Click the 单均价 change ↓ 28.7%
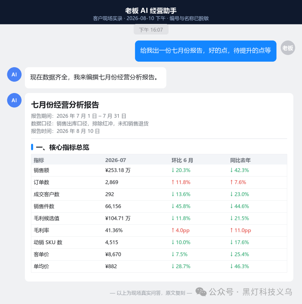The width and height of the screenshot is (302, 304). (181, 266)
